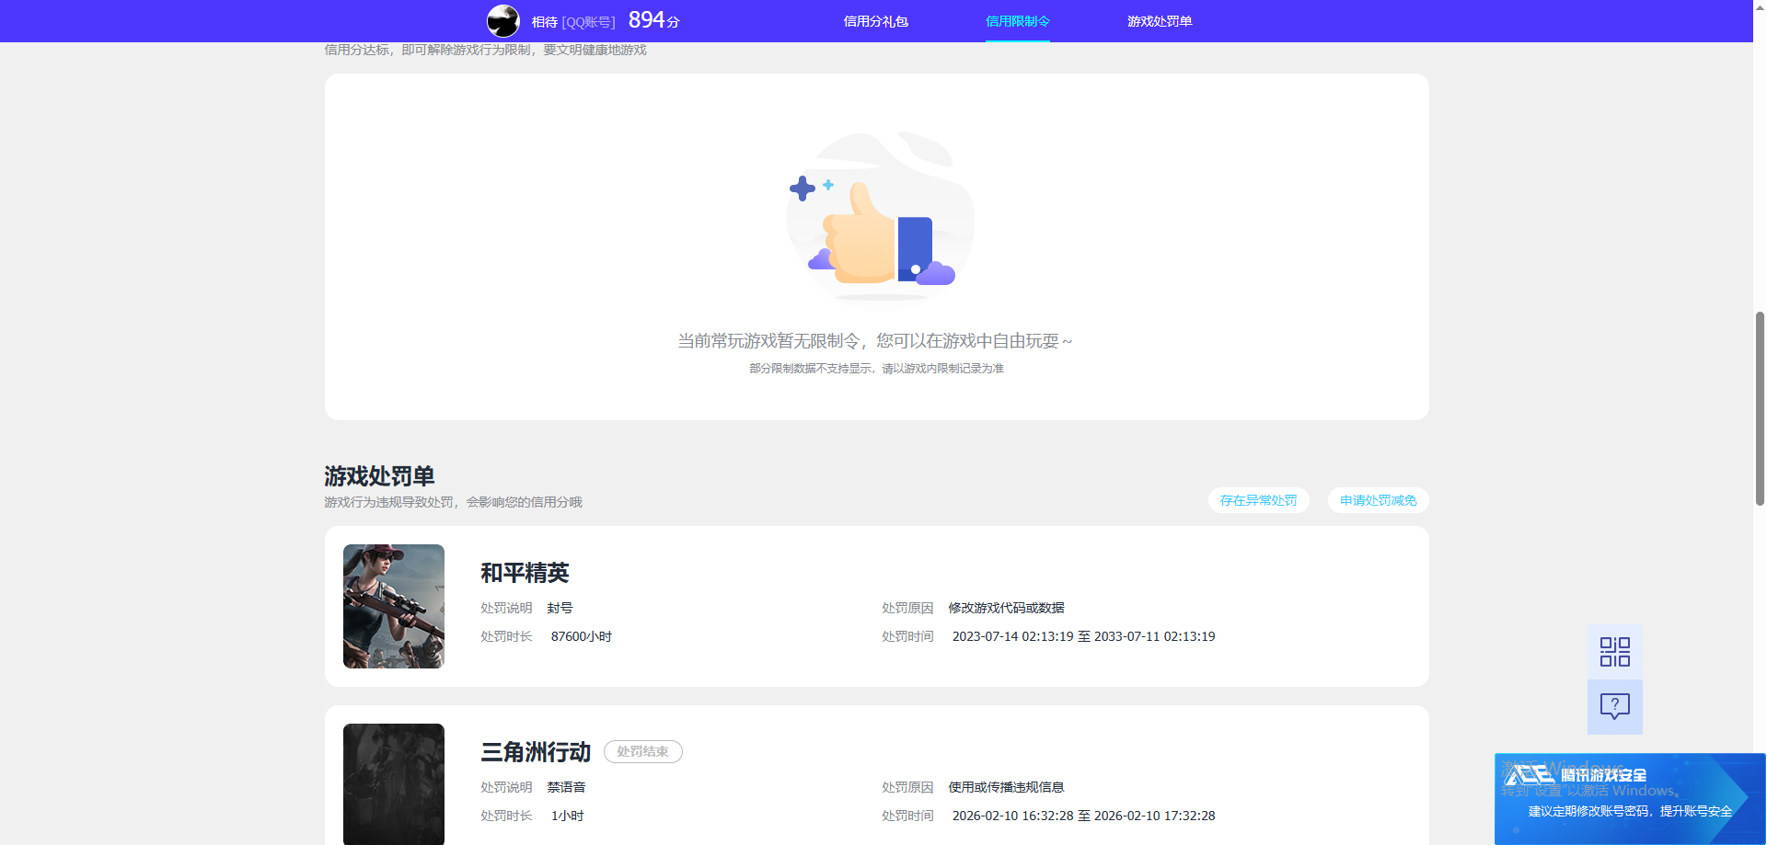Click the 修改游戏代码或数据 penalty reason
The height and width of the screenshot is (845, 1767).
click(x=1006, y=608)
